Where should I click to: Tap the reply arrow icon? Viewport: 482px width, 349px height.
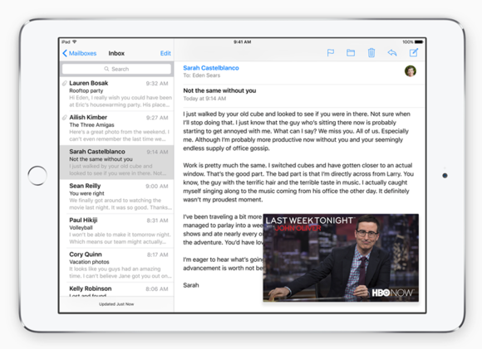point(392,53)
